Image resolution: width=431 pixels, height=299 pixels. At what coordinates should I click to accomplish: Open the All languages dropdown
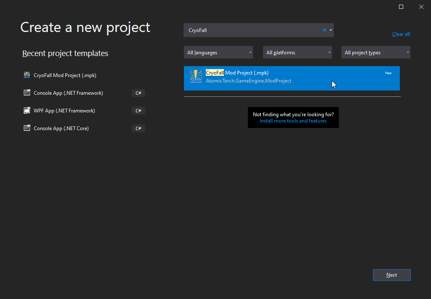click(x=218, y=53)
